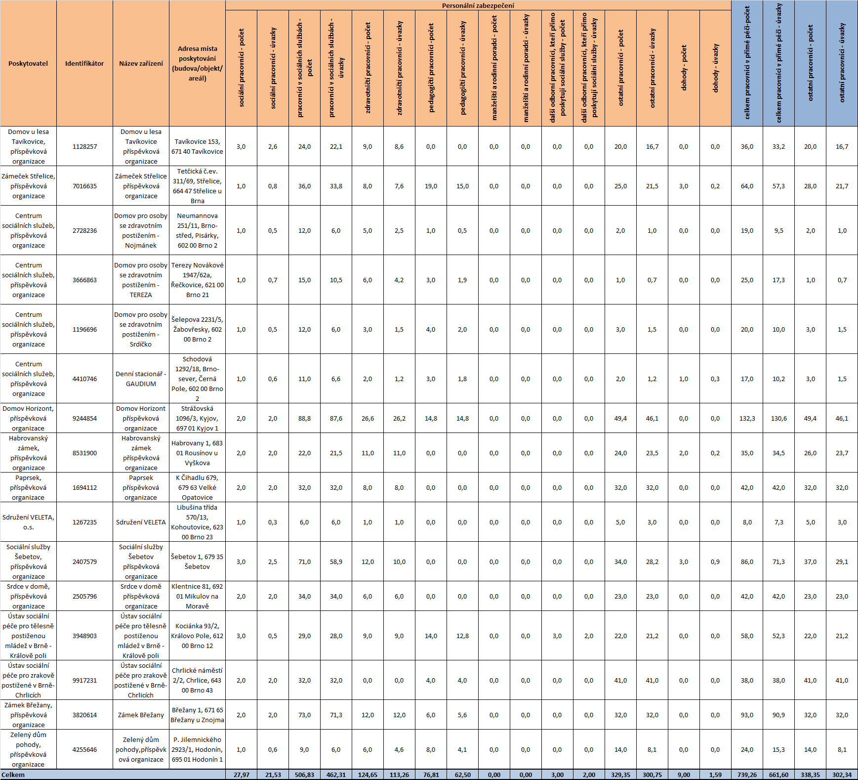
Task: Click identifier cell 1128257
Action: [84, 146]
